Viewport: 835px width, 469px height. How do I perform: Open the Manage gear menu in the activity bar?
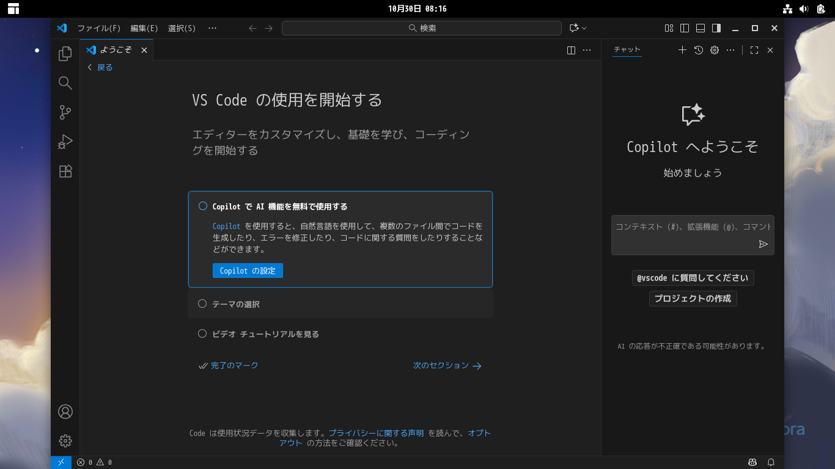pos(65,441)
